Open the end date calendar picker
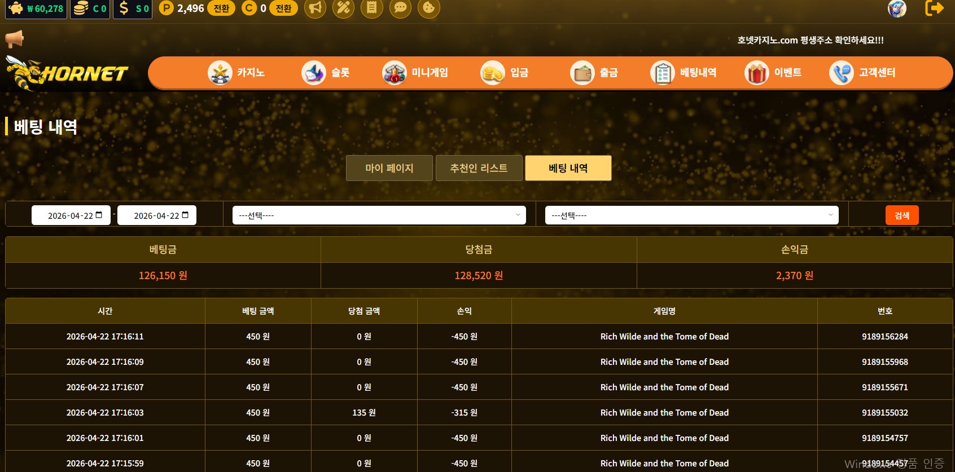 pyautogui.click(x=185, y=215)
